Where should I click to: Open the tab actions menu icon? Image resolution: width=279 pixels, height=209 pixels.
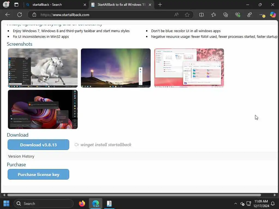pos(16,5)
